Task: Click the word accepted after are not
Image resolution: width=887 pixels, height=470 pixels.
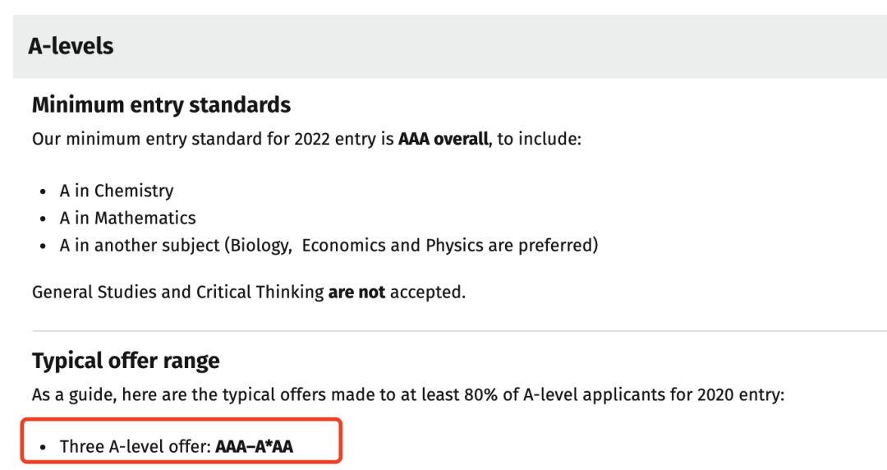Action: coord(427,293)
